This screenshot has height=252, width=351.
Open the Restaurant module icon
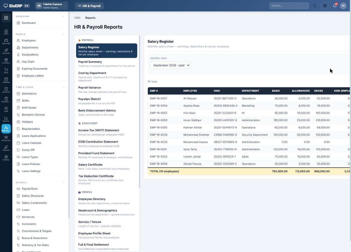click(x=6, y=139)
